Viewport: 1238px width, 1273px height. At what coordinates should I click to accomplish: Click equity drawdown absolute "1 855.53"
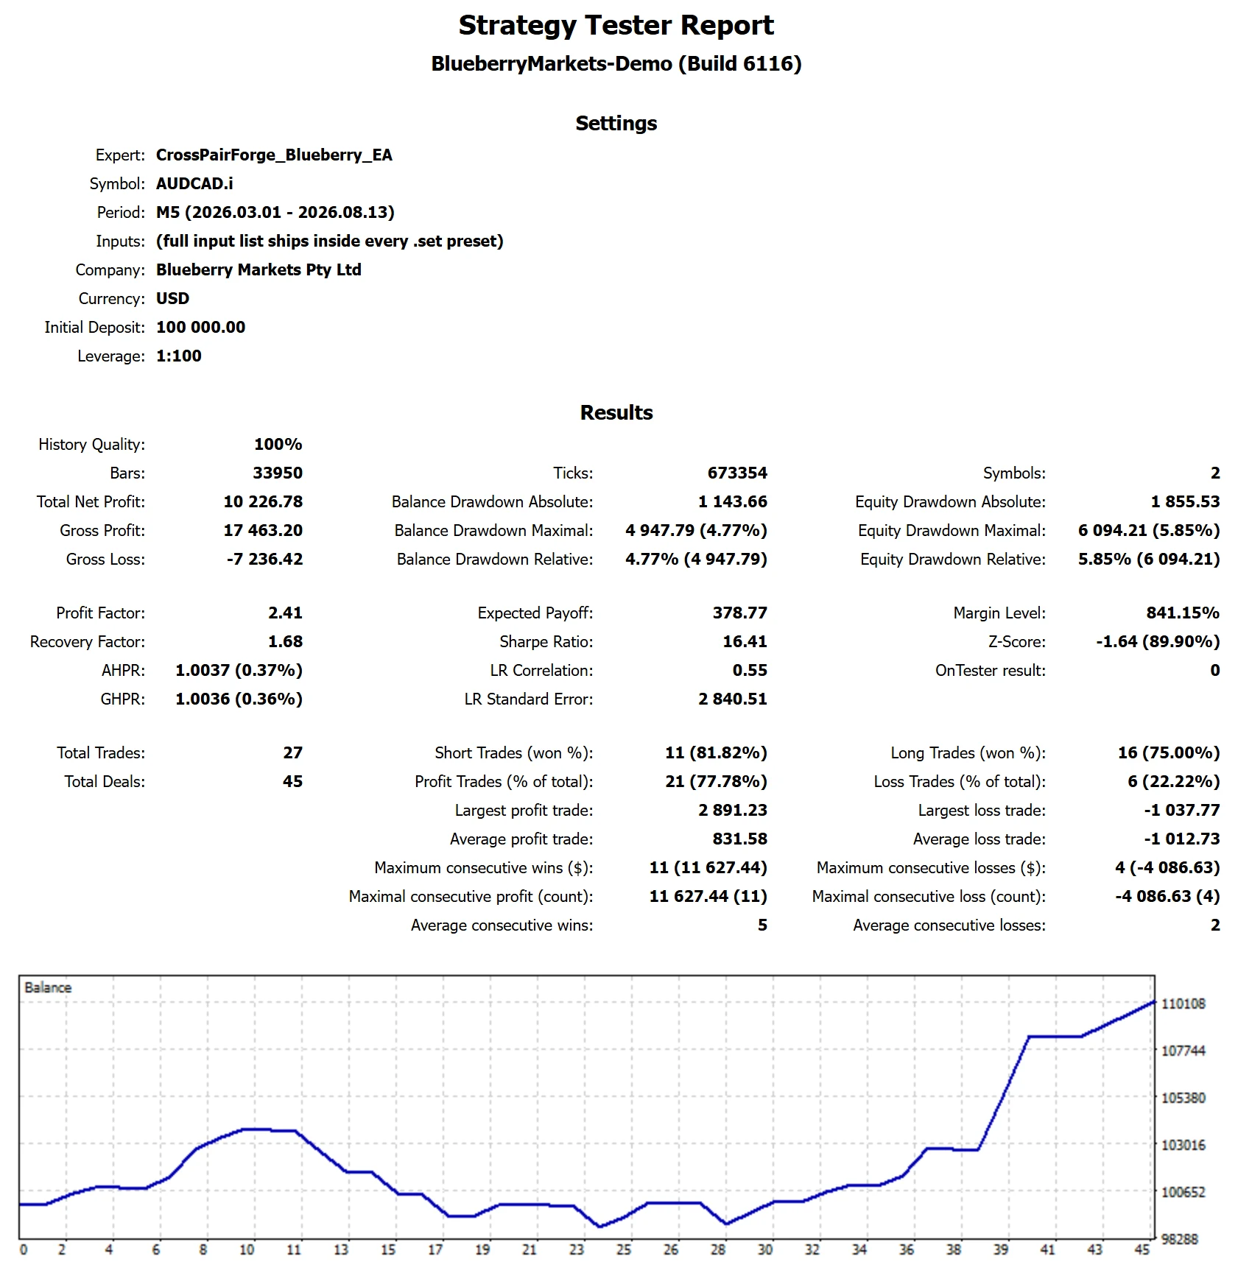[1185, 502]
